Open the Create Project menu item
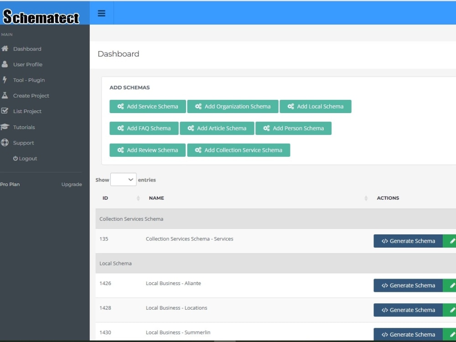Image resolution: width=456 pixels, height=342 pixels. 31,96
